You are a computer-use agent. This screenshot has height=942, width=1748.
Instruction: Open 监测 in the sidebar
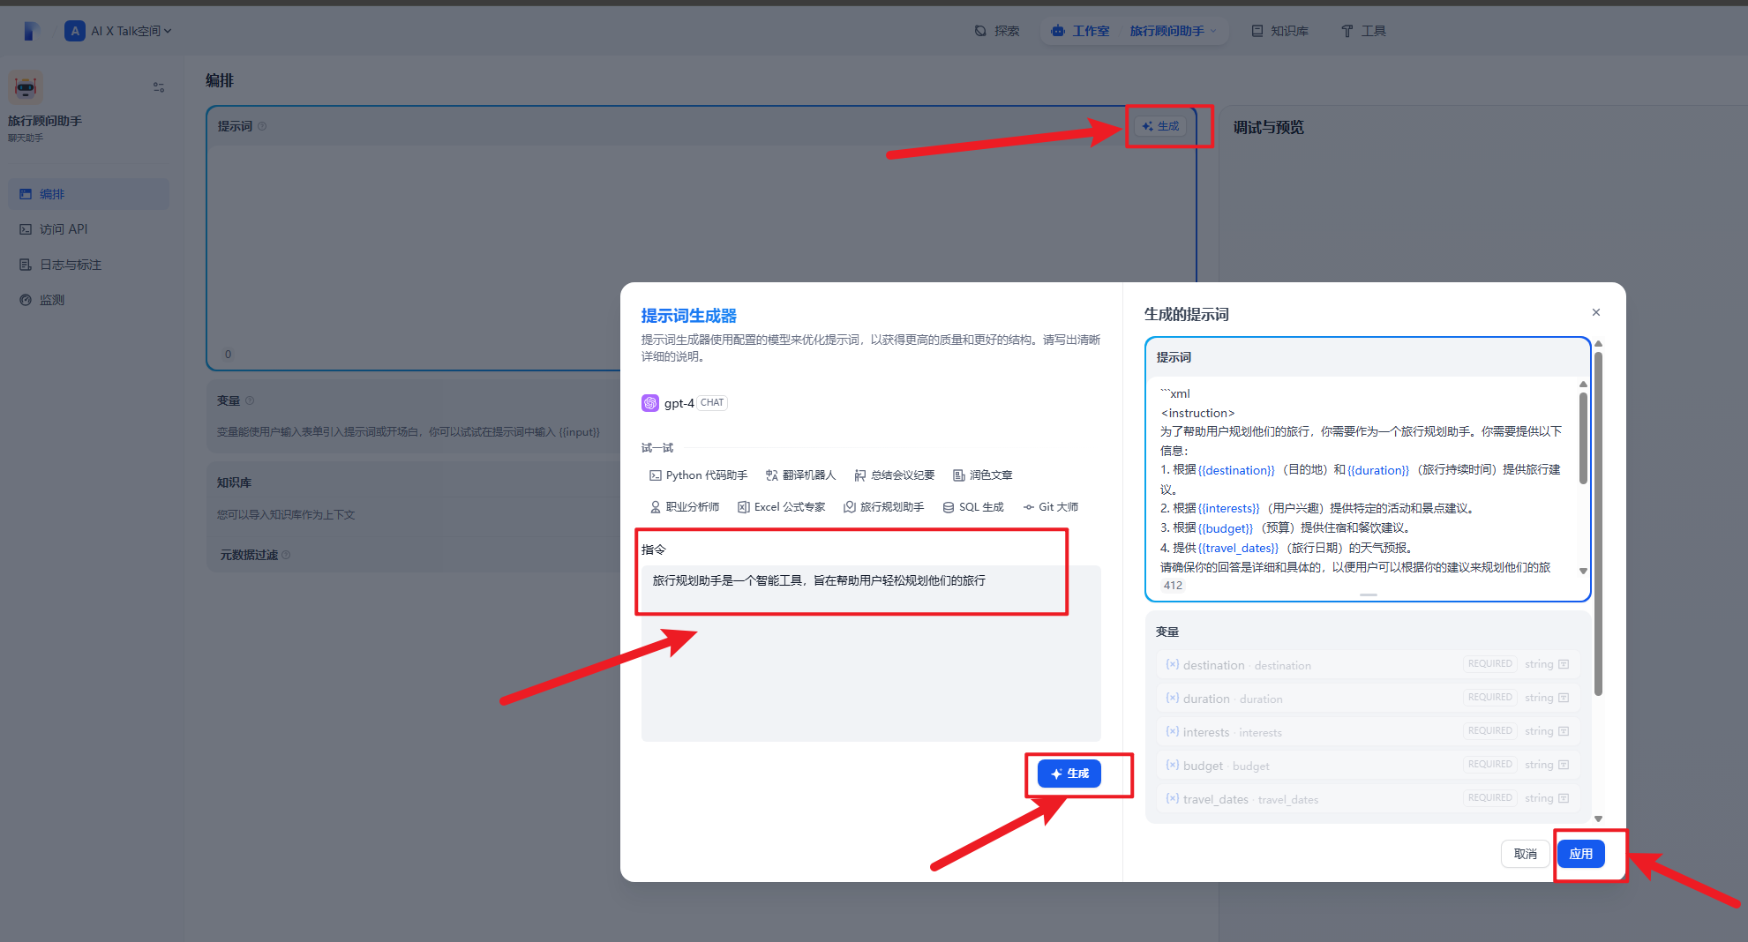[88, 300]
